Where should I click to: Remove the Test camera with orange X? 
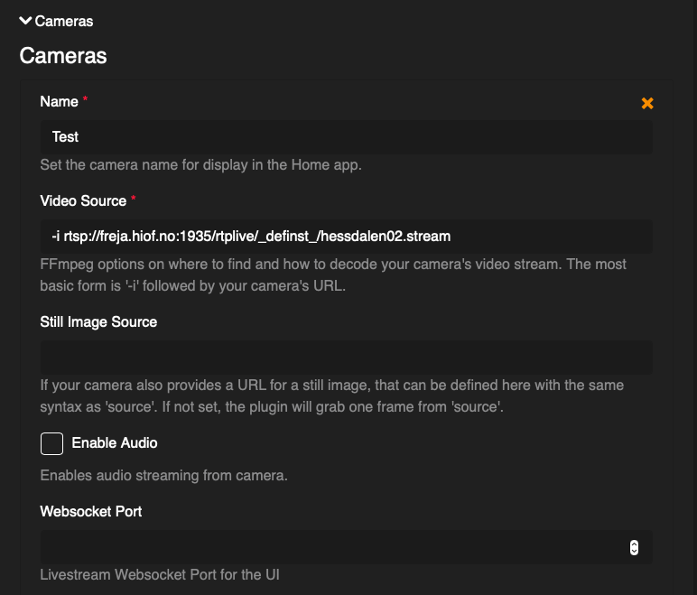(647, 103)
